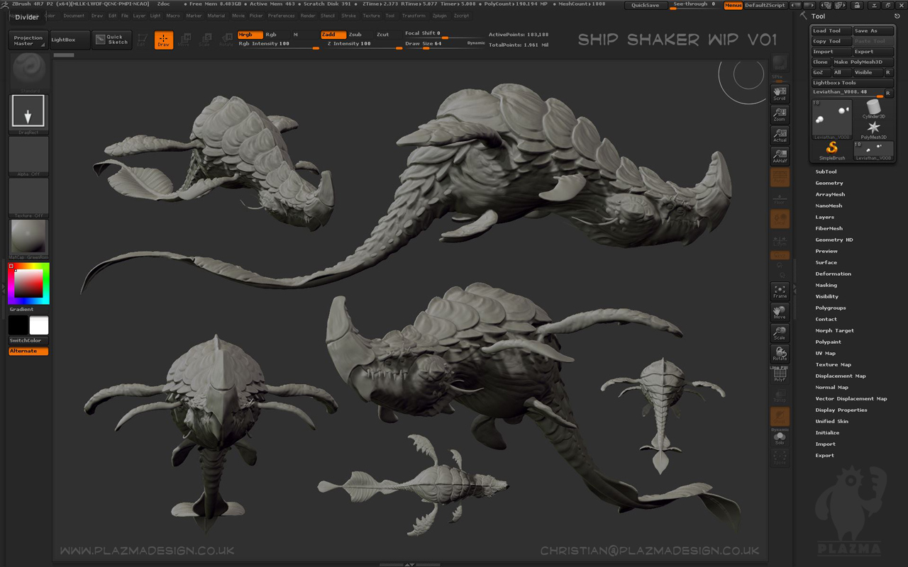Click the Scale icon in right shelf

(x=780, y=333)
